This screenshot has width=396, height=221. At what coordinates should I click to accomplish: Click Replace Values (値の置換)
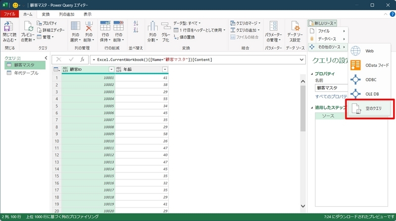coord(184,37)
